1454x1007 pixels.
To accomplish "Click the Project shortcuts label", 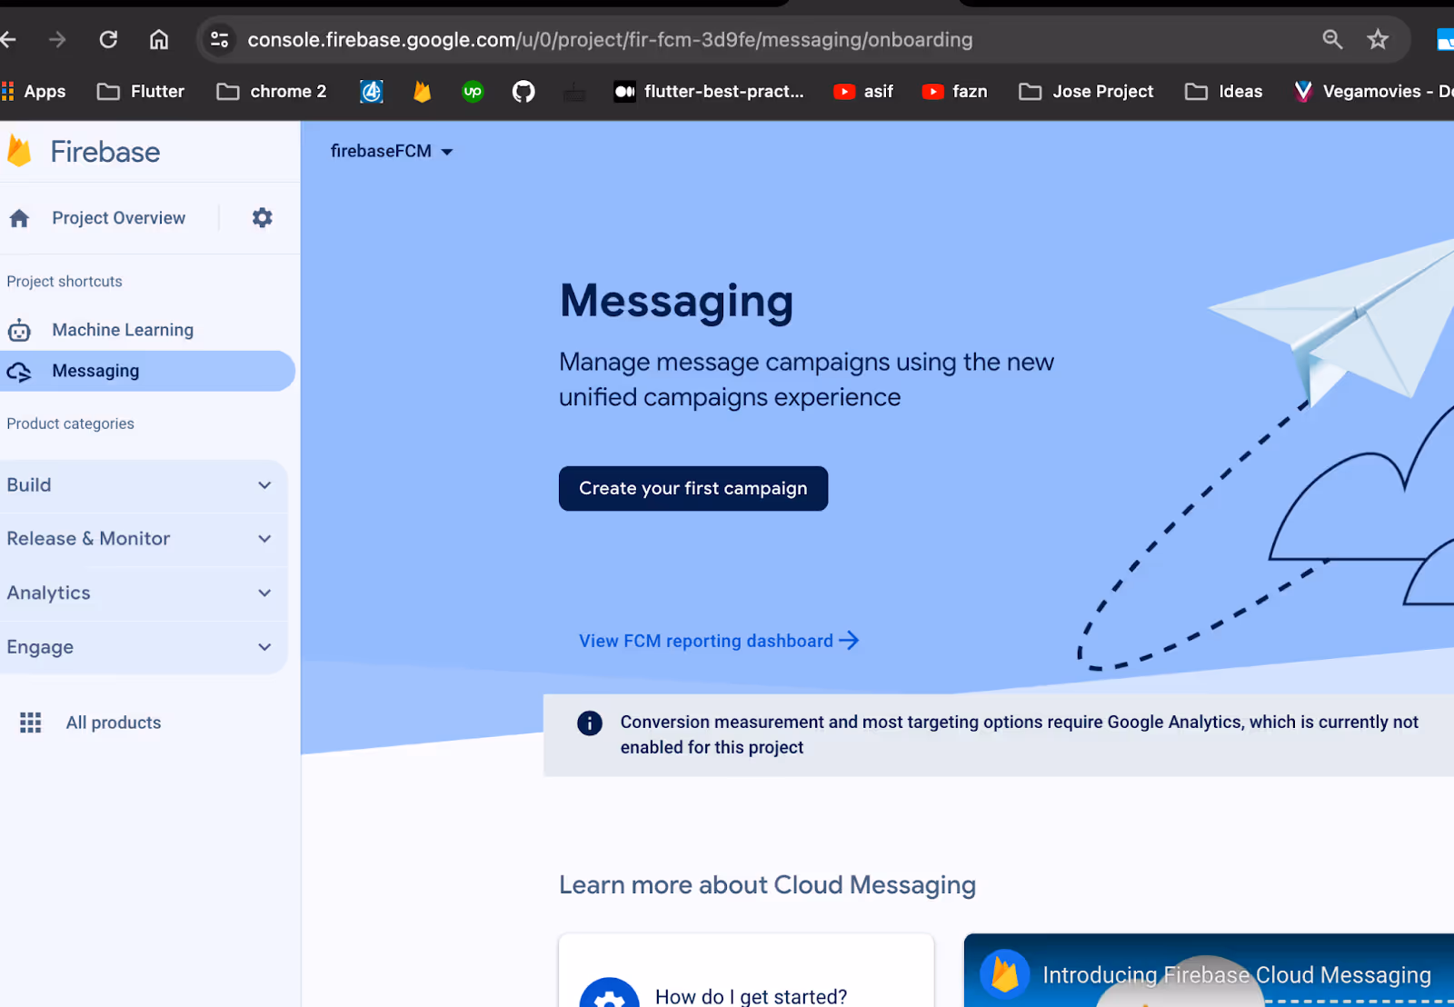I will click(x=65, y=282).
